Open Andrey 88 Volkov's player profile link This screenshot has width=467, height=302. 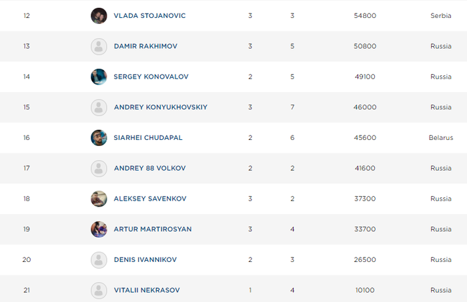click(x=148, y=168)
